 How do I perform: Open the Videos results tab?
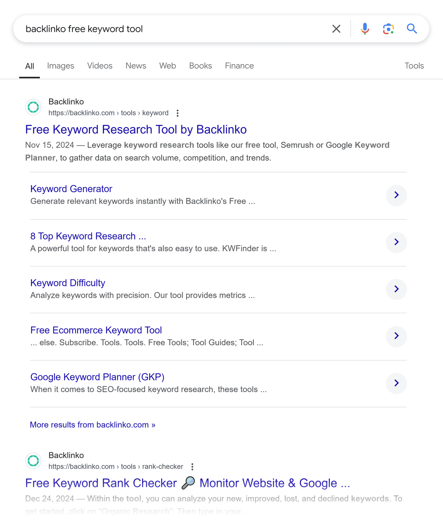[100, 66]
